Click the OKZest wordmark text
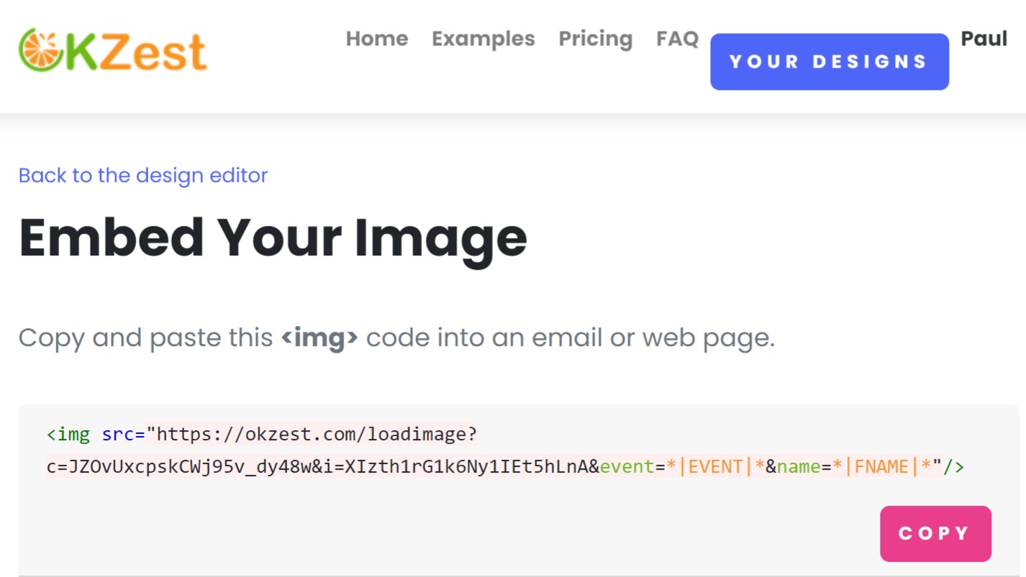The image size is (1026, 577). (x=135, y=52)
